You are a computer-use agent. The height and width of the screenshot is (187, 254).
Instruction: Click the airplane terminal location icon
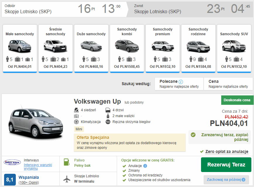[67, 178]
